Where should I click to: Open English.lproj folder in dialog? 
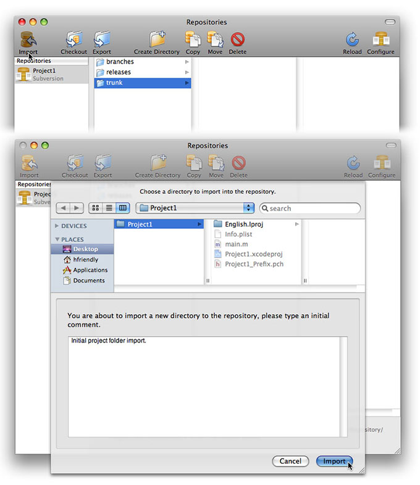(256, 224)
